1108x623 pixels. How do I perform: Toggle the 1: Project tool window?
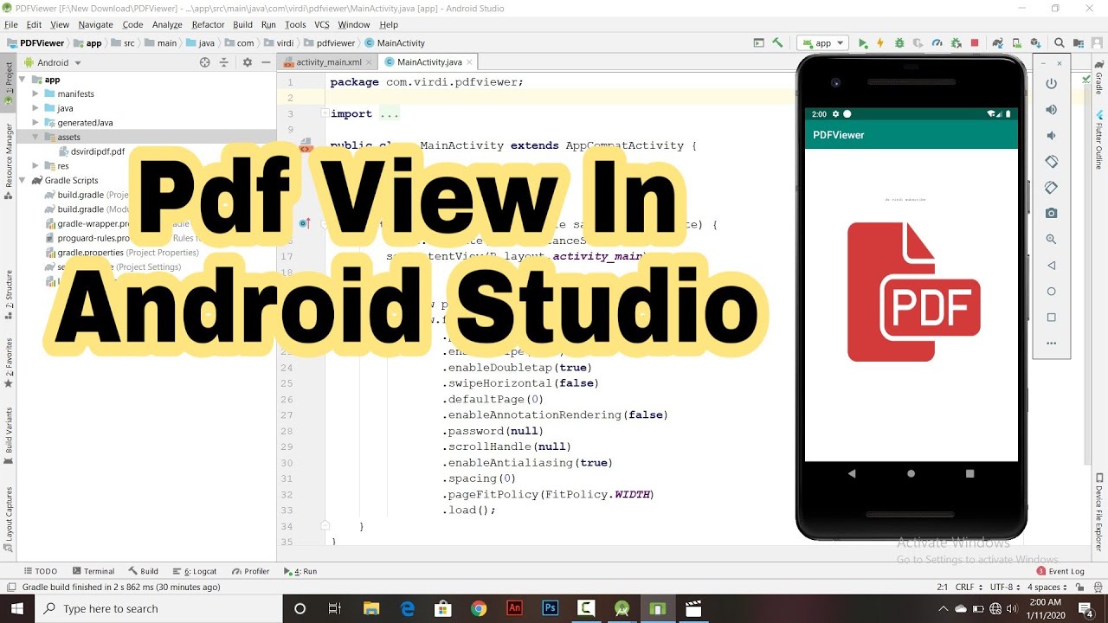pyautogui.click(x=9, y=83)
